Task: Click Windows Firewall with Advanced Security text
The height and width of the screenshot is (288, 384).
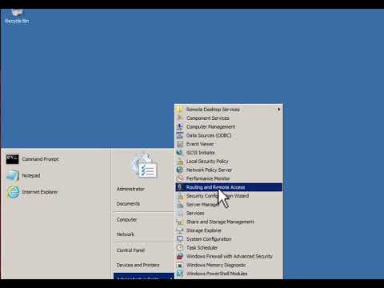Action: click(x=230, y=256)
